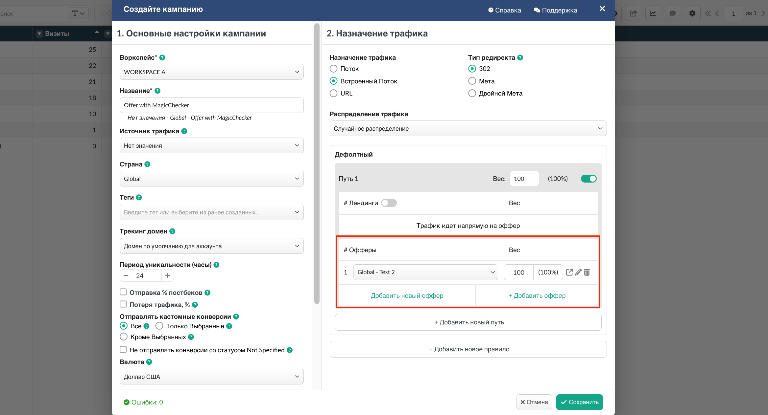This screenshot has width=768, height=415.
Task: Click Добавить новый путь button
Action: pos(468,322)
